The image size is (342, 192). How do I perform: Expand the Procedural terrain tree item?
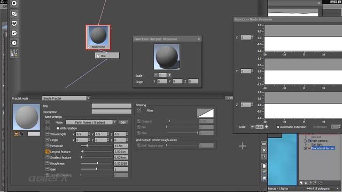(x=305, y=148)
